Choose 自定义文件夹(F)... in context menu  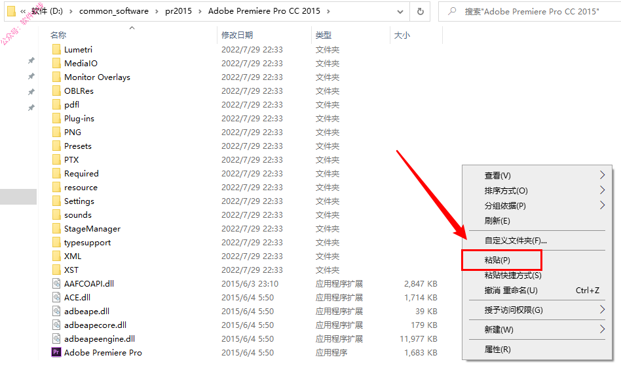point(537,241)
